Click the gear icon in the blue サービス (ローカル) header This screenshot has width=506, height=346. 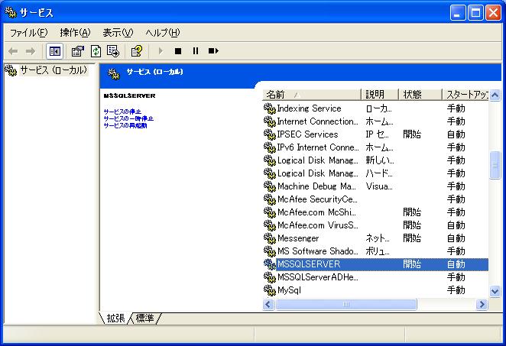[x=114, y=73]
